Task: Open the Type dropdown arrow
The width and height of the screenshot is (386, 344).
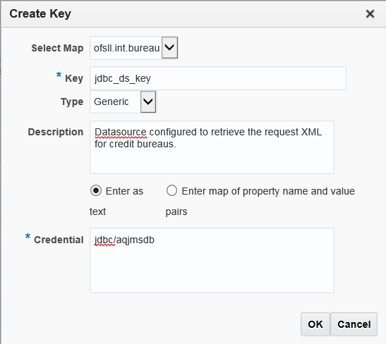Action: click(x=148, y=102)
